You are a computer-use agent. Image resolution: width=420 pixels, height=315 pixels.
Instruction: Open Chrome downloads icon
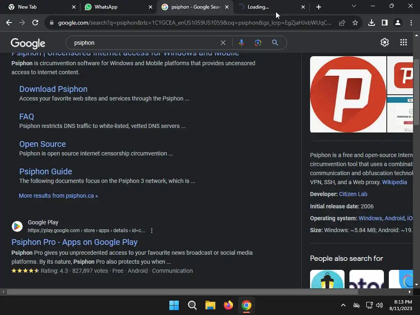click(372, 23)
